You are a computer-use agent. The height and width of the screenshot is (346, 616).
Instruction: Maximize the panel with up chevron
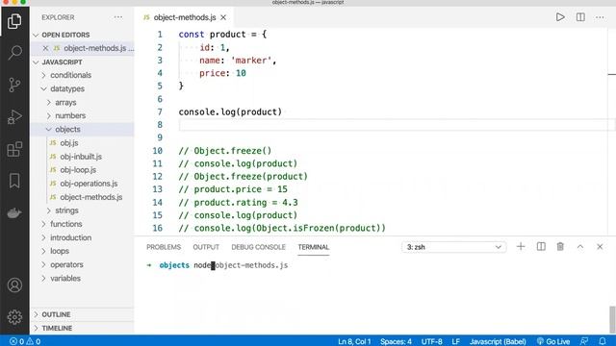tap(580, 247)
